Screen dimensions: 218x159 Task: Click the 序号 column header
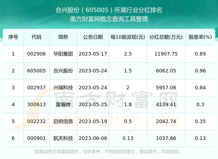tap(13, 37)
